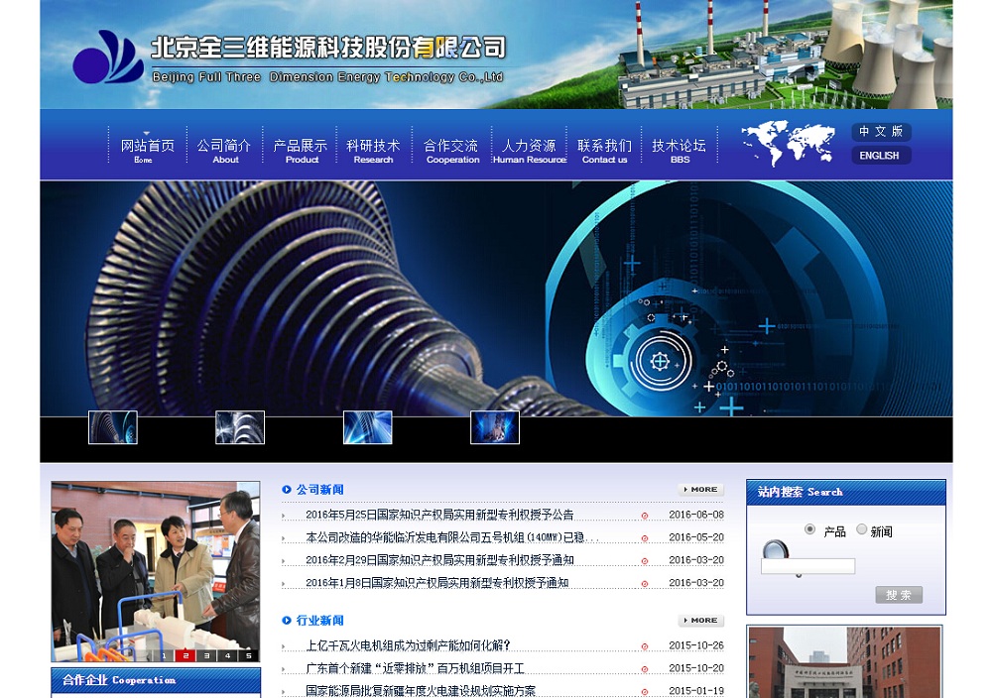Show slide 4 in photo slideshow

[228, 655]
